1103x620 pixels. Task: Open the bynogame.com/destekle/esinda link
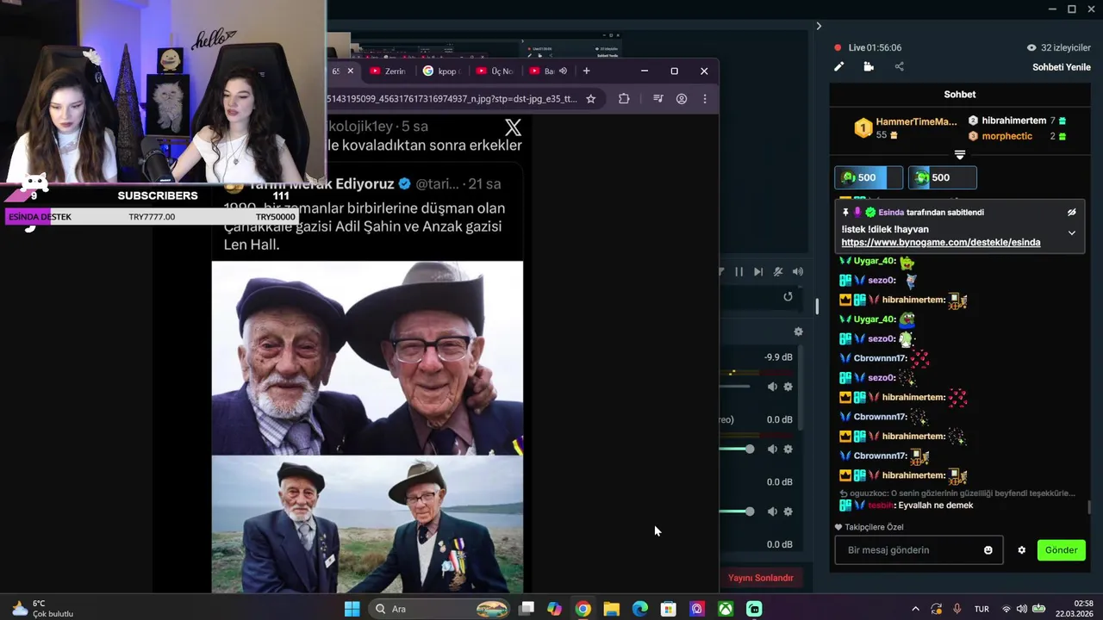[x=941, y=243]
